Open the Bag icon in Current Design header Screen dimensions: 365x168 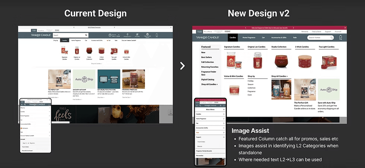click(157, 35)
